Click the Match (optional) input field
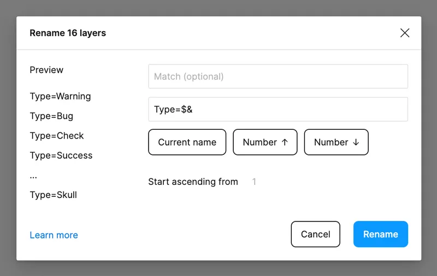Screen dimensions: 437x276 click(277, 76)
